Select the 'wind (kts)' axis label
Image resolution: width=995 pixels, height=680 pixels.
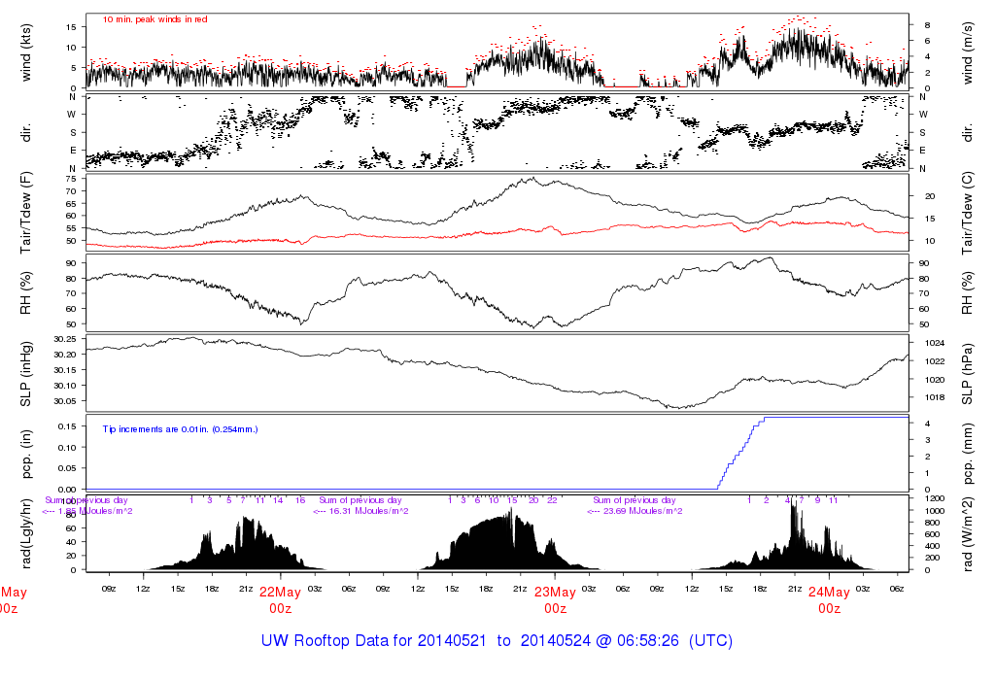point(26,52)
